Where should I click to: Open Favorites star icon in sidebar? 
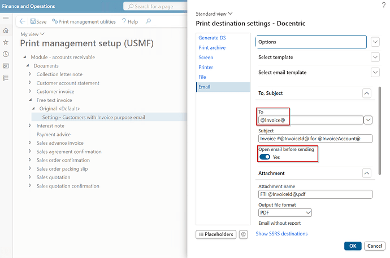(6, 42)
